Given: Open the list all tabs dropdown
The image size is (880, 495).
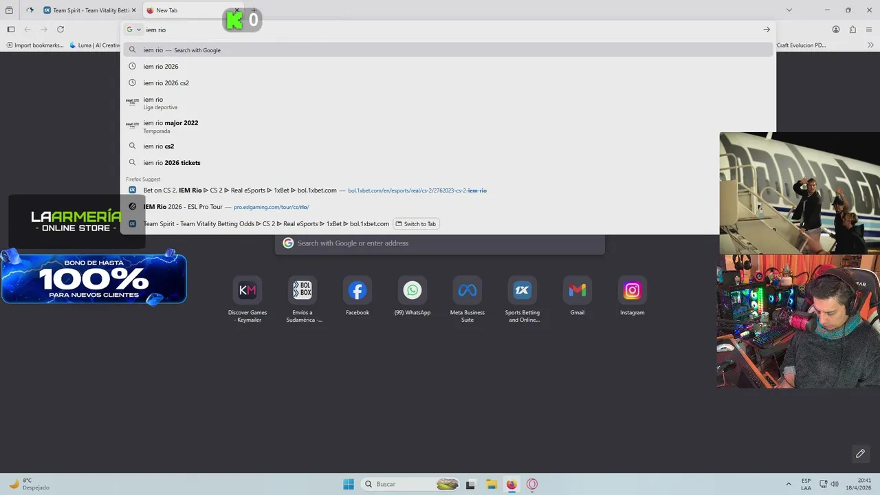Looking at the screenshot, I should tap(789, 10).
